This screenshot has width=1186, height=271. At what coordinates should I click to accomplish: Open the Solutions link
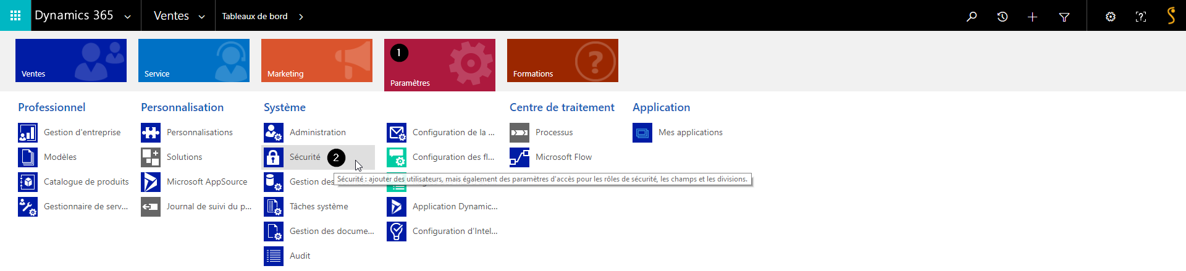tap(184, 157)
